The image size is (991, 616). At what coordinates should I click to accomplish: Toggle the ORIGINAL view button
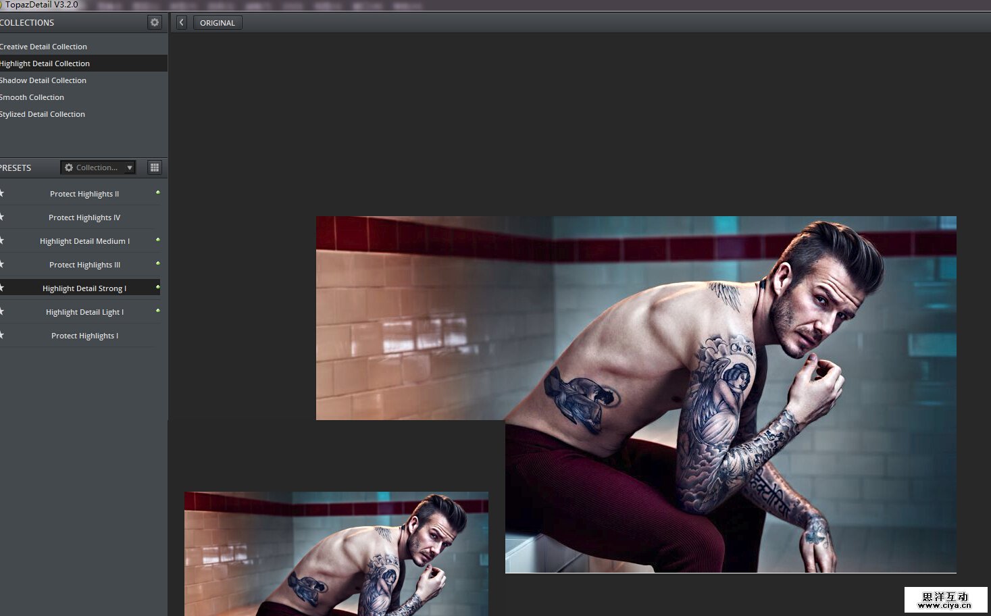(x=218, y=23)
